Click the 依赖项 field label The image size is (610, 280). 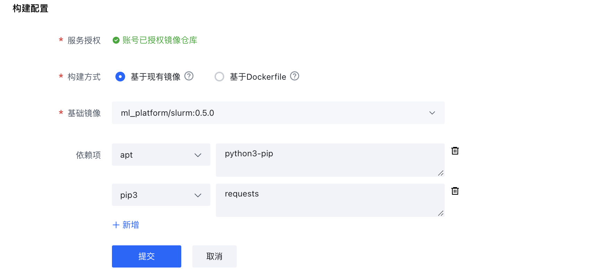(x=88, y=155)
